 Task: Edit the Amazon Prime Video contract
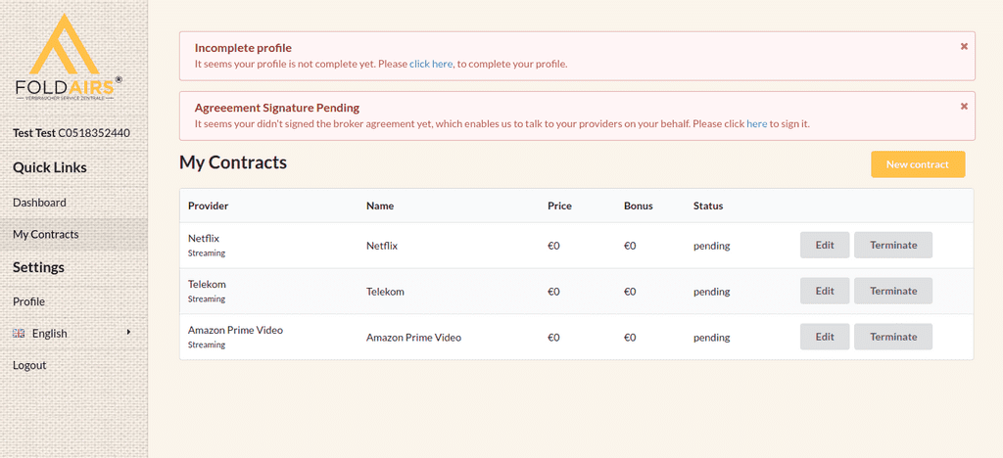pyautogui.click(x=825, y=337)
